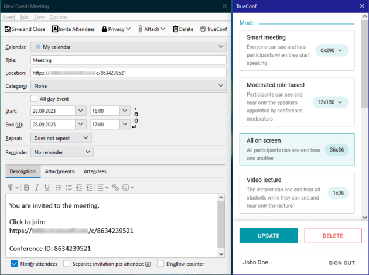
Task: Click the description scrollbar down arrow
Action: [221, 254]
